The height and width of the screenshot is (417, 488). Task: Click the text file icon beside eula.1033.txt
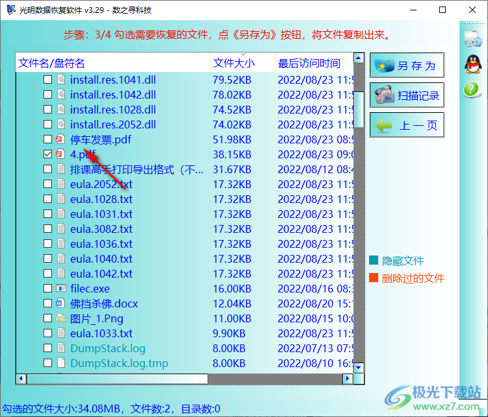pos(61,333)
